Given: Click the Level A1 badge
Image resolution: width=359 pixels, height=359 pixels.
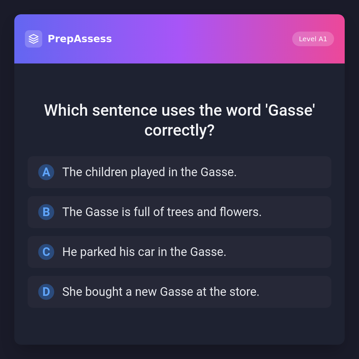Looking at the screenshot, I should (313, 39).
